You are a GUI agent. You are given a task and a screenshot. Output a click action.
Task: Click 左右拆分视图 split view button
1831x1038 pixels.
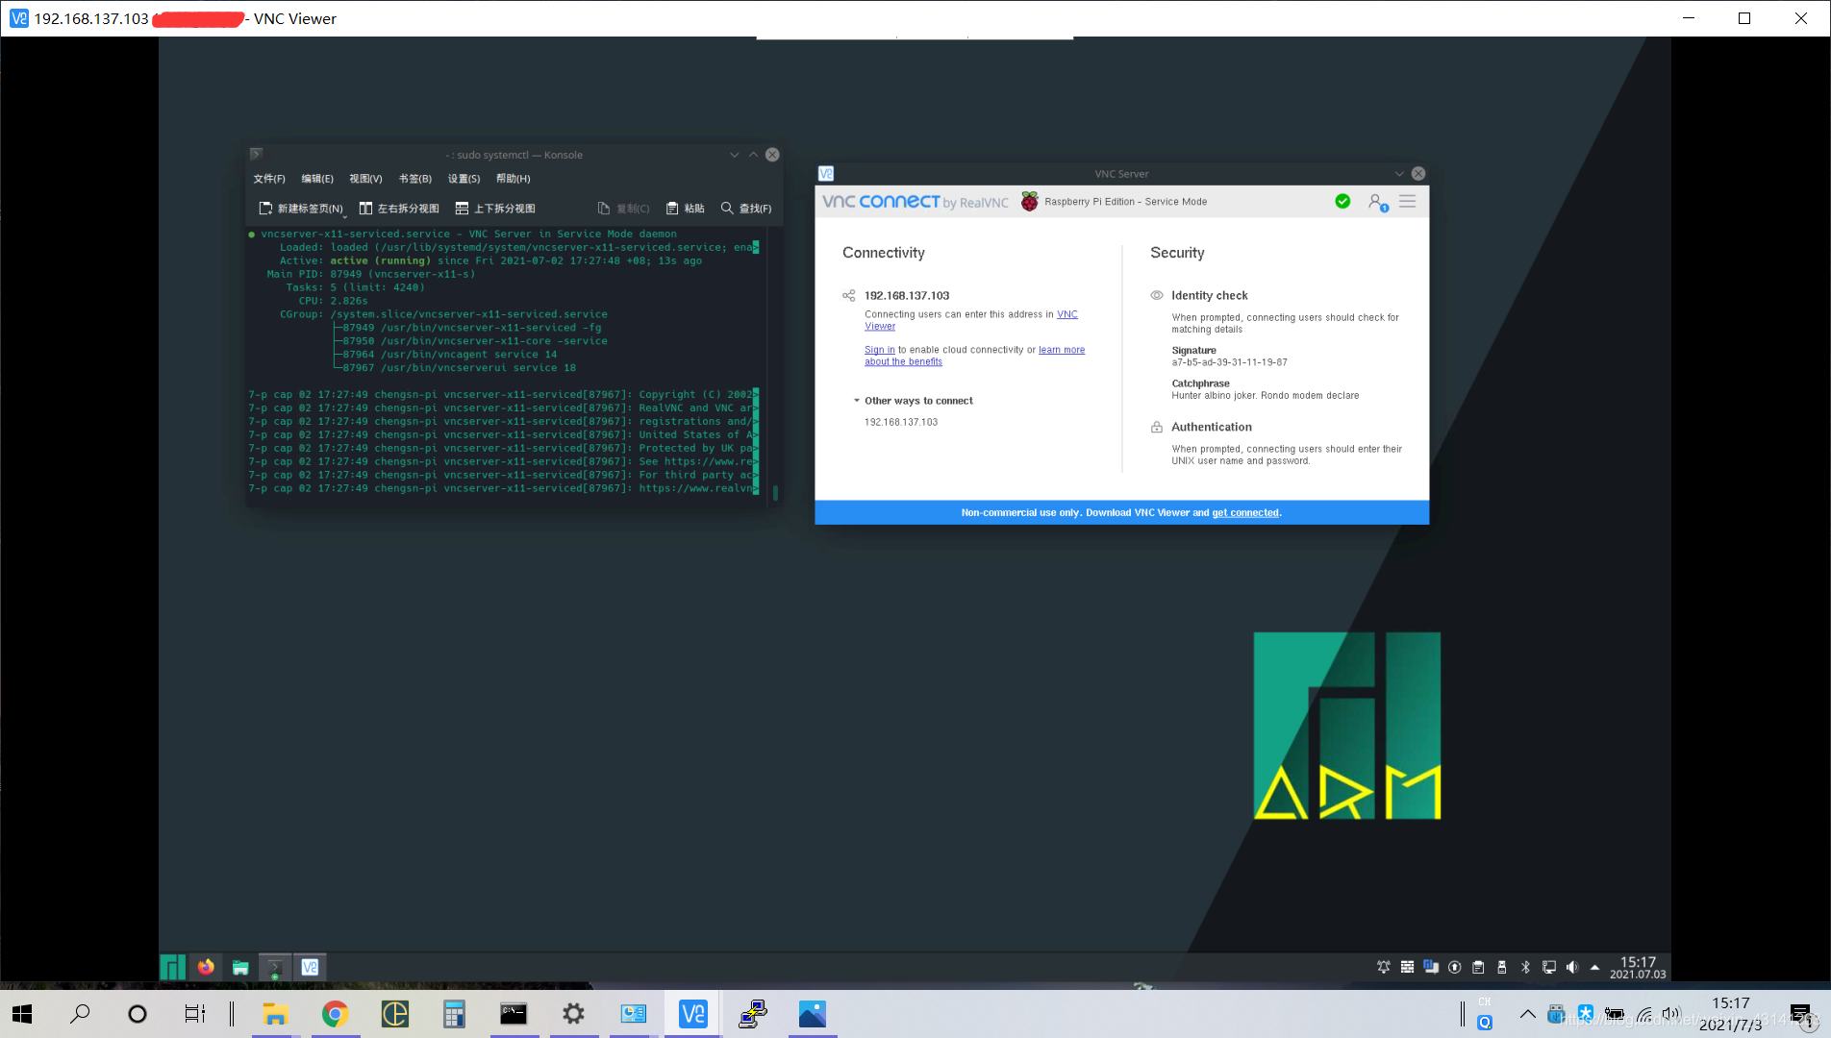click(399, 209)
